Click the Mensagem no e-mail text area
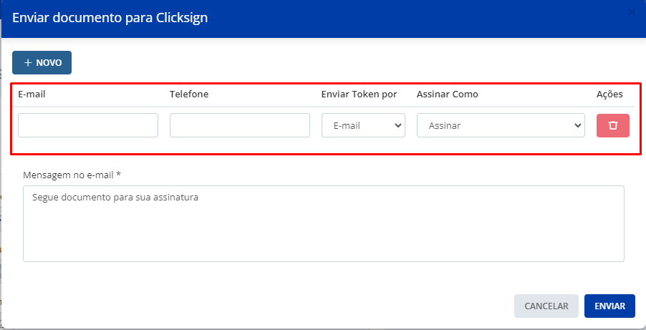The height and width of the screenshot is (330, 646). (324, 223)
